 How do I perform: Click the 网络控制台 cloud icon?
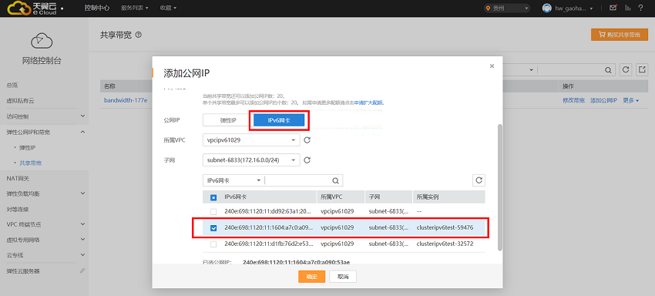tap(42, 41)
